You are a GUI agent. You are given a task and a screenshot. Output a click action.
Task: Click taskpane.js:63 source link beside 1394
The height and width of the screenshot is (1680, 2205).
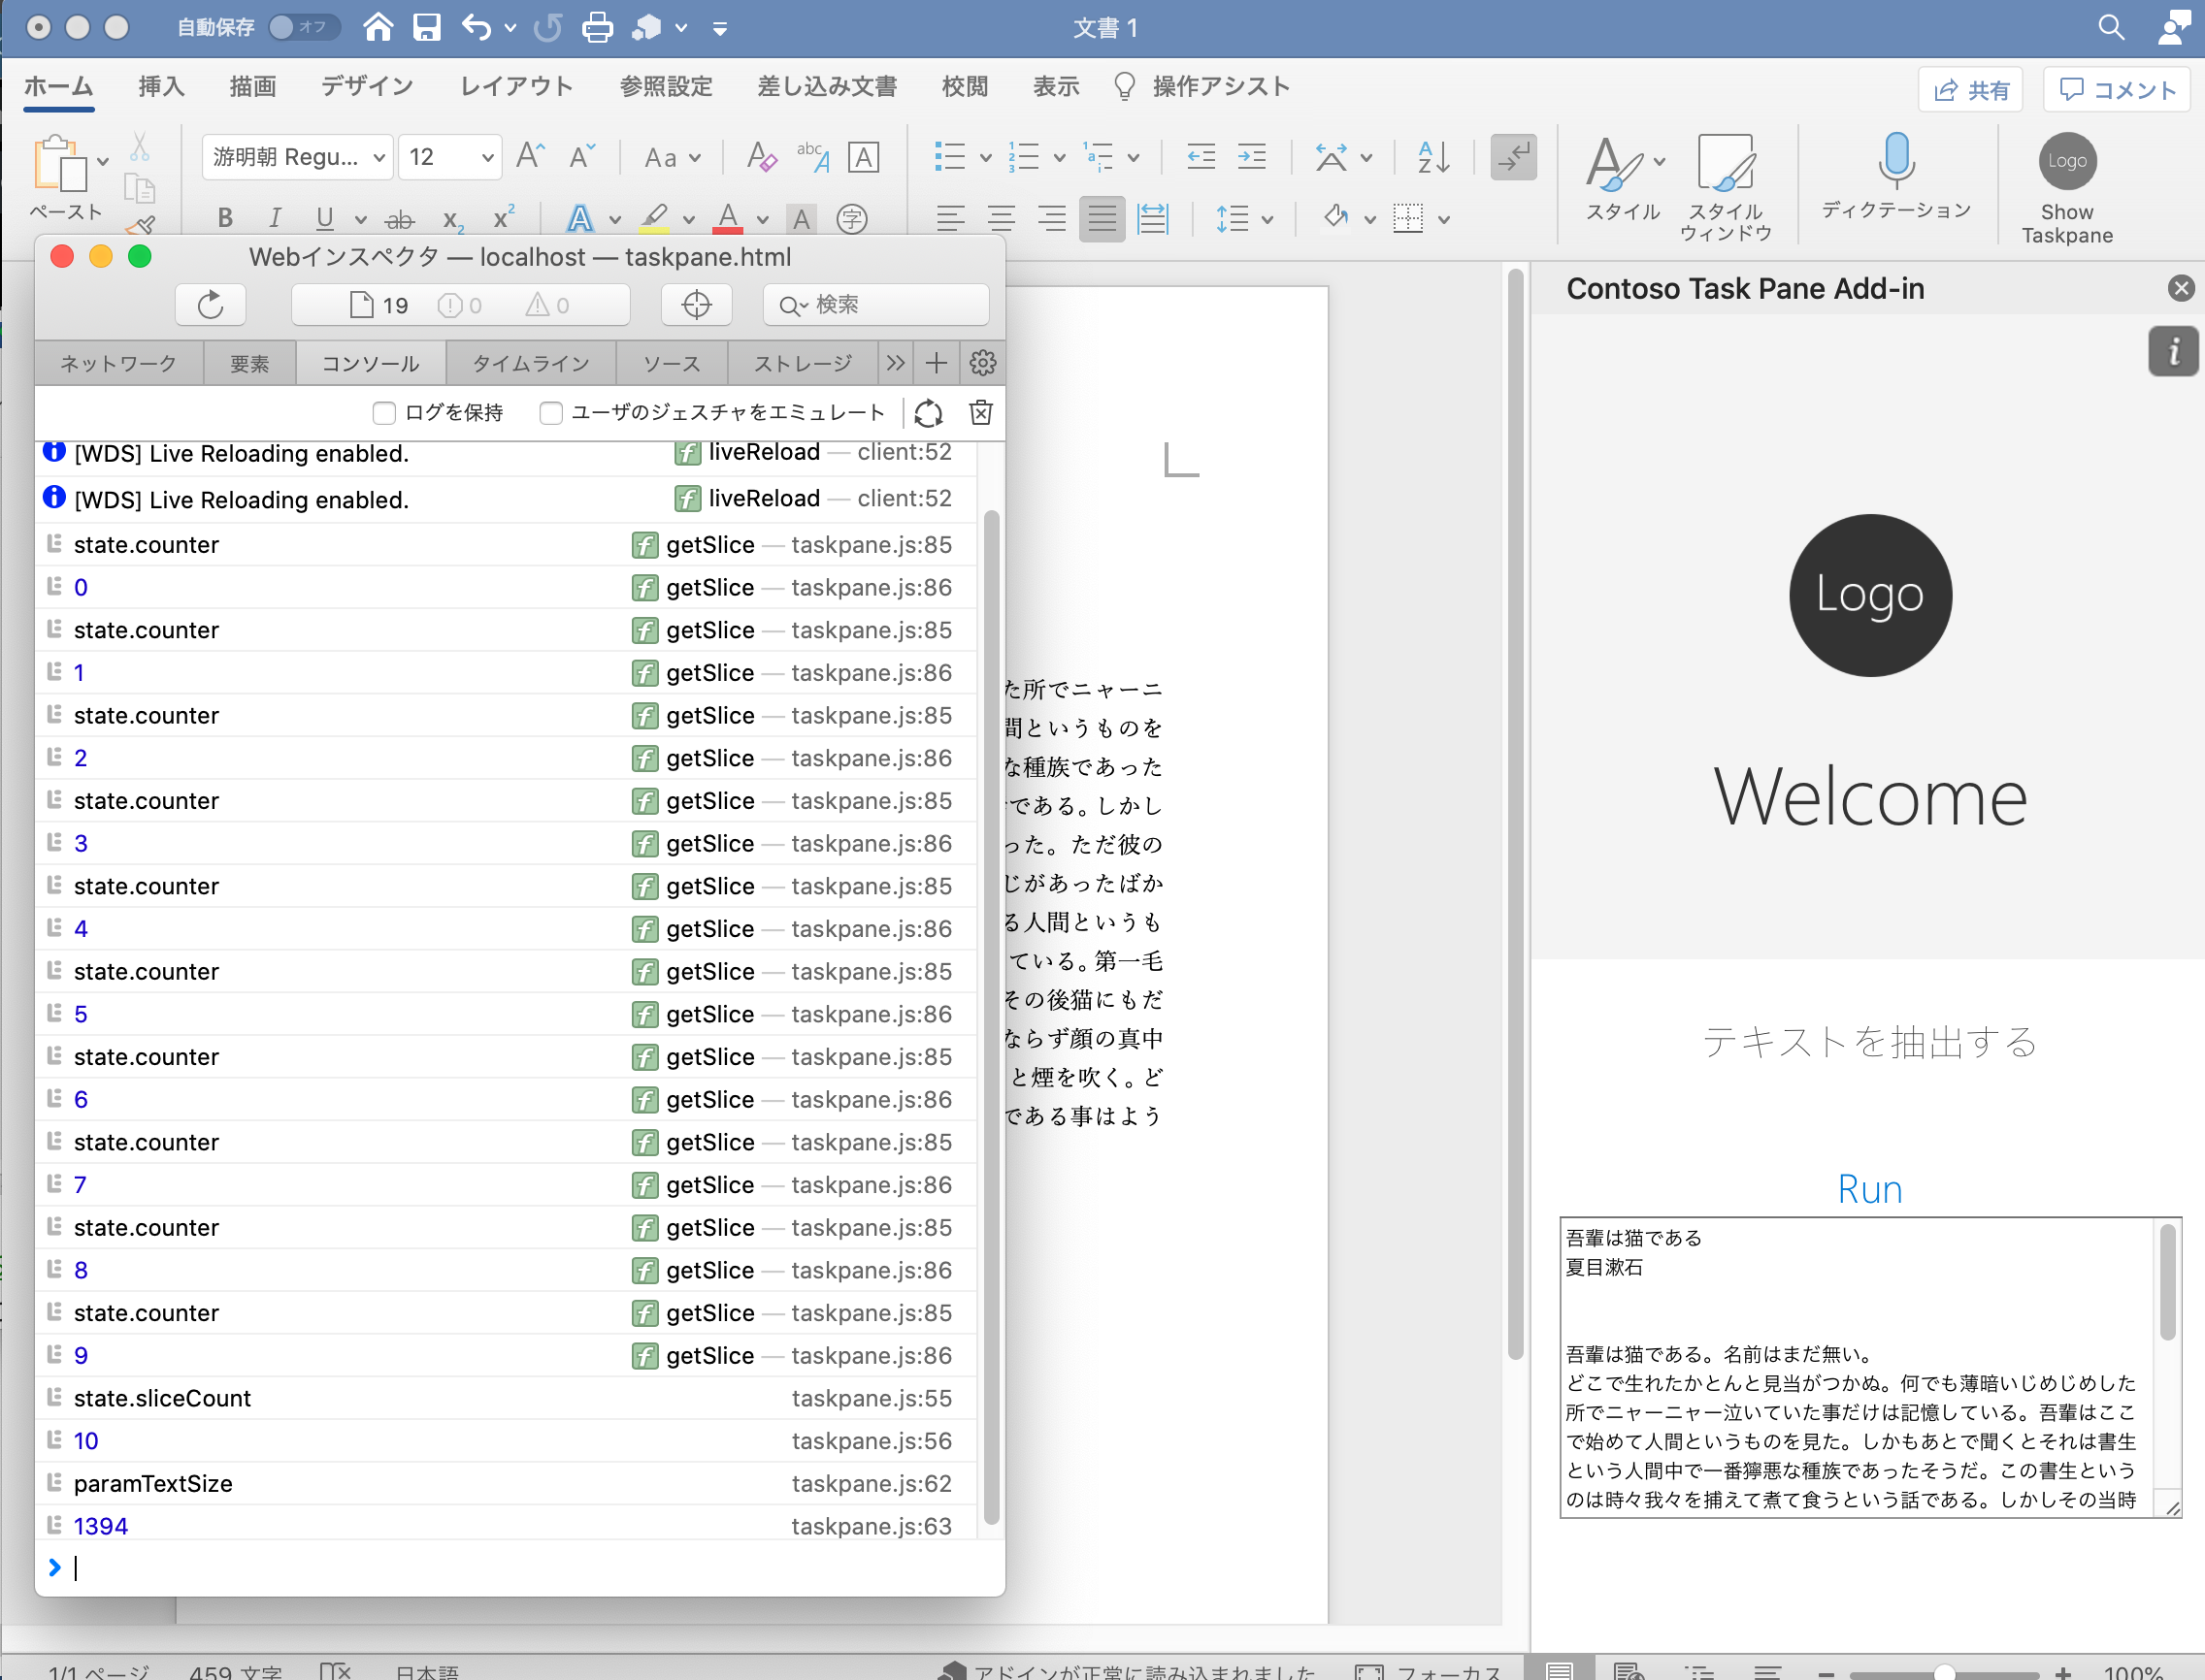pos(871,1526)
